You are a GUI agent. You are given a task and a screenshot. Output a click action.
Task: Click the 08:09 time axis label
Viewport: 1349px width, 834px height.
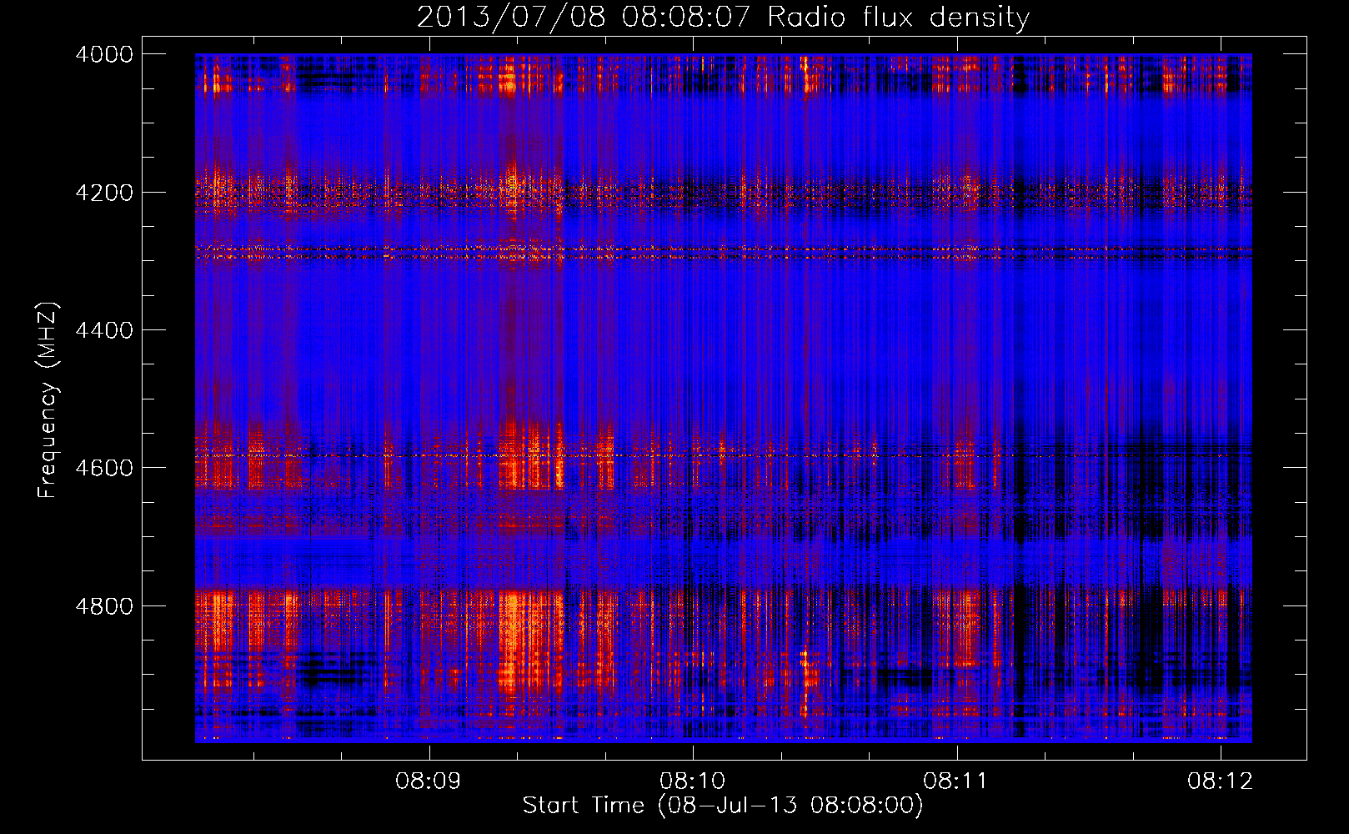pyautogui.click(x=429, y=781)
